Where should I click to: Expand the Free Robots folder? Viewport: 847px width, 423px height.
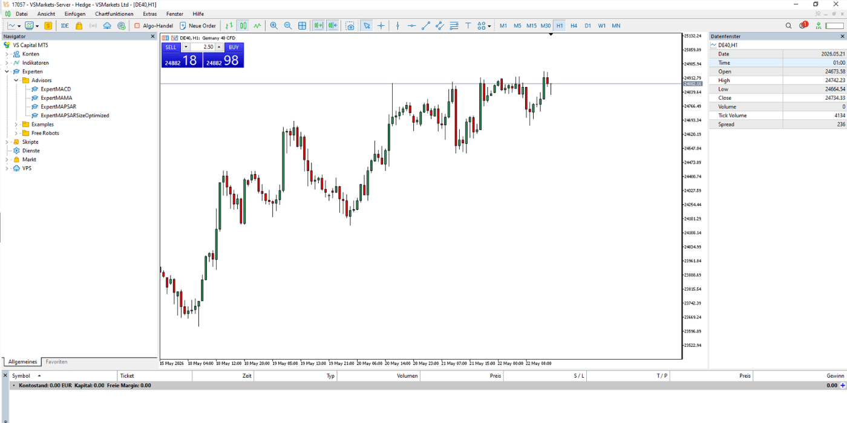point(16,133)
